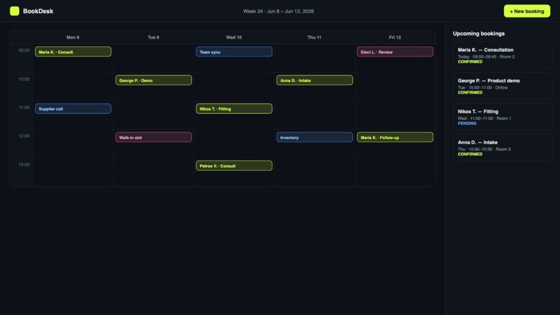Screen dimensions: 560x315
Task: Click the BookDesk logo icon
Action: point(15,11)
